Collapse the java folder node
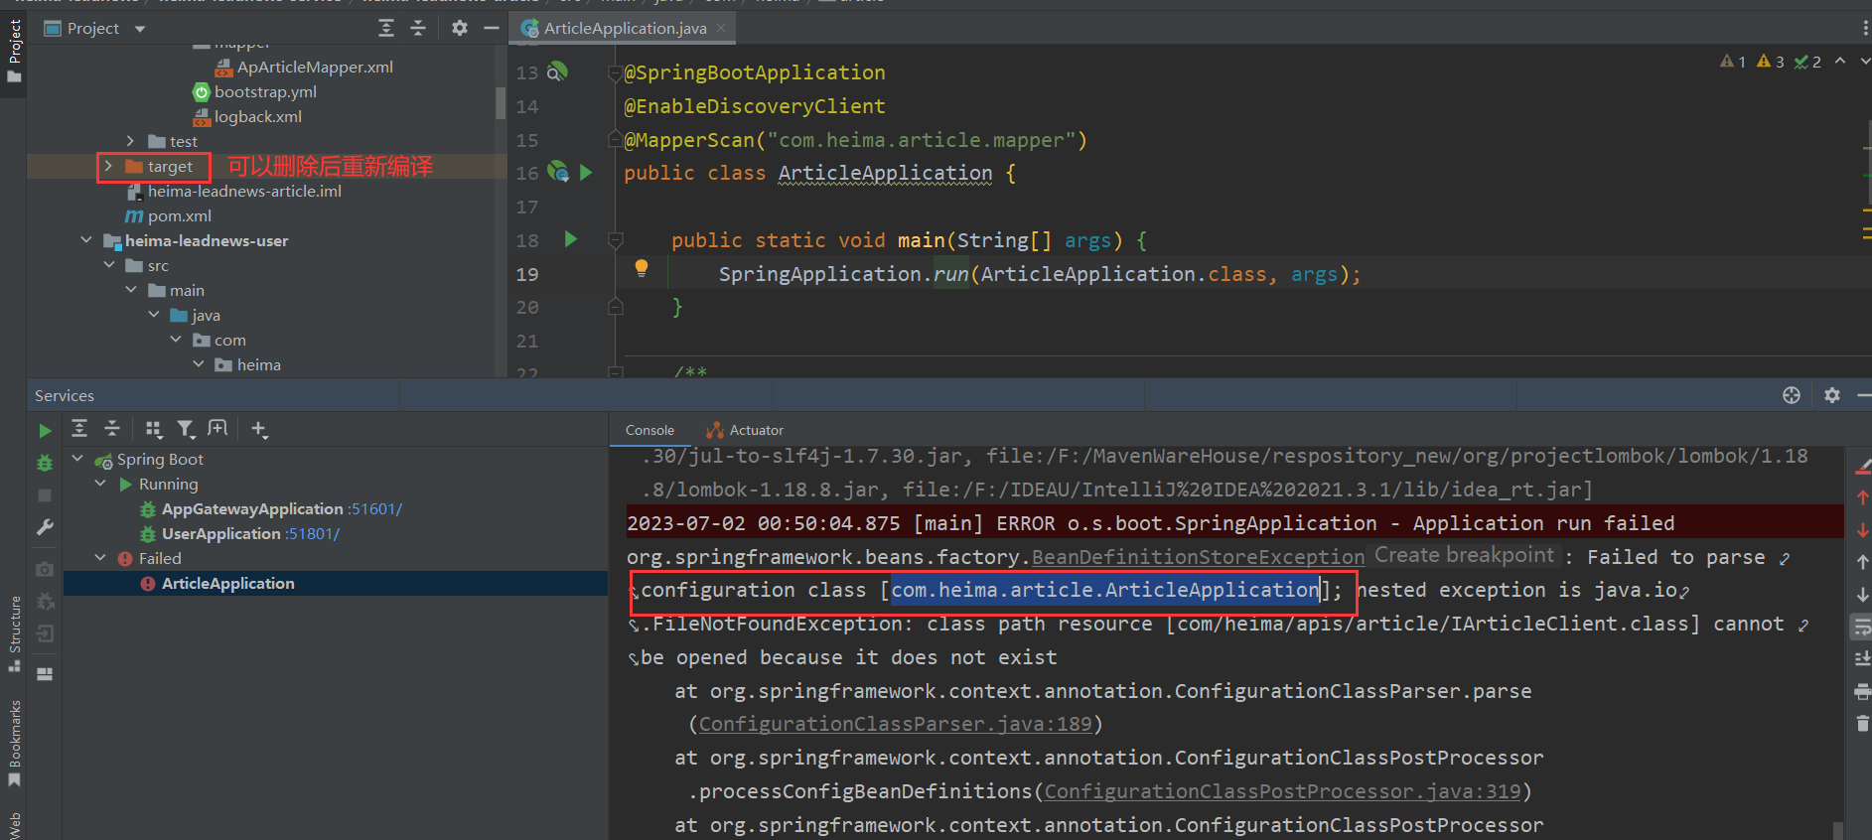Screen dimensions: 1872x840 click(153, 315)
